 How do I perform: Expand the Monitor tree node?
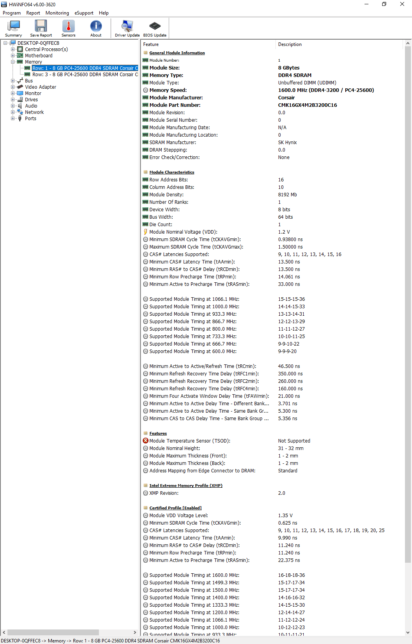13,93
